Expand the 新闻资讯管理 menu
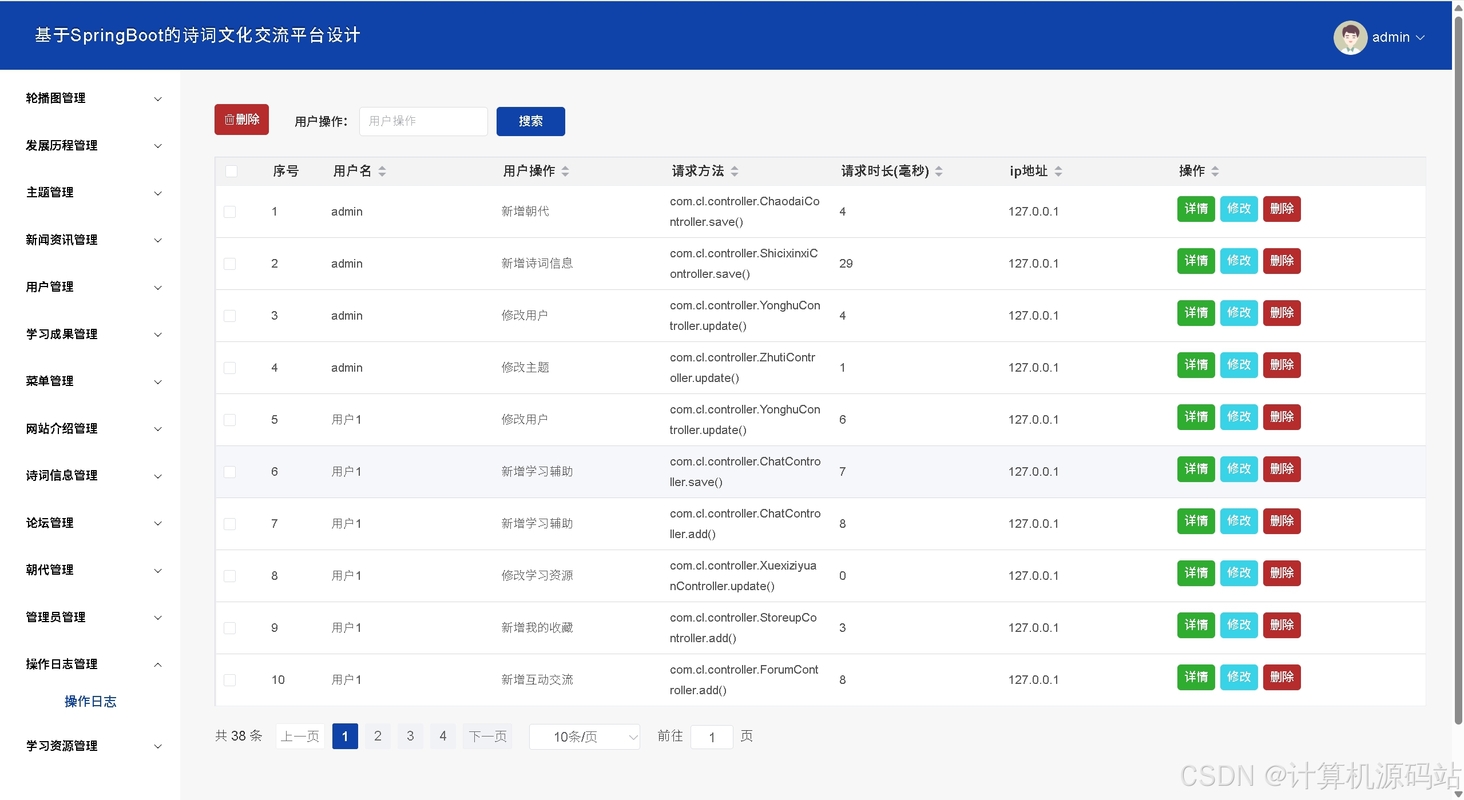The image size is (1464, 800). (x=90, y=240)
